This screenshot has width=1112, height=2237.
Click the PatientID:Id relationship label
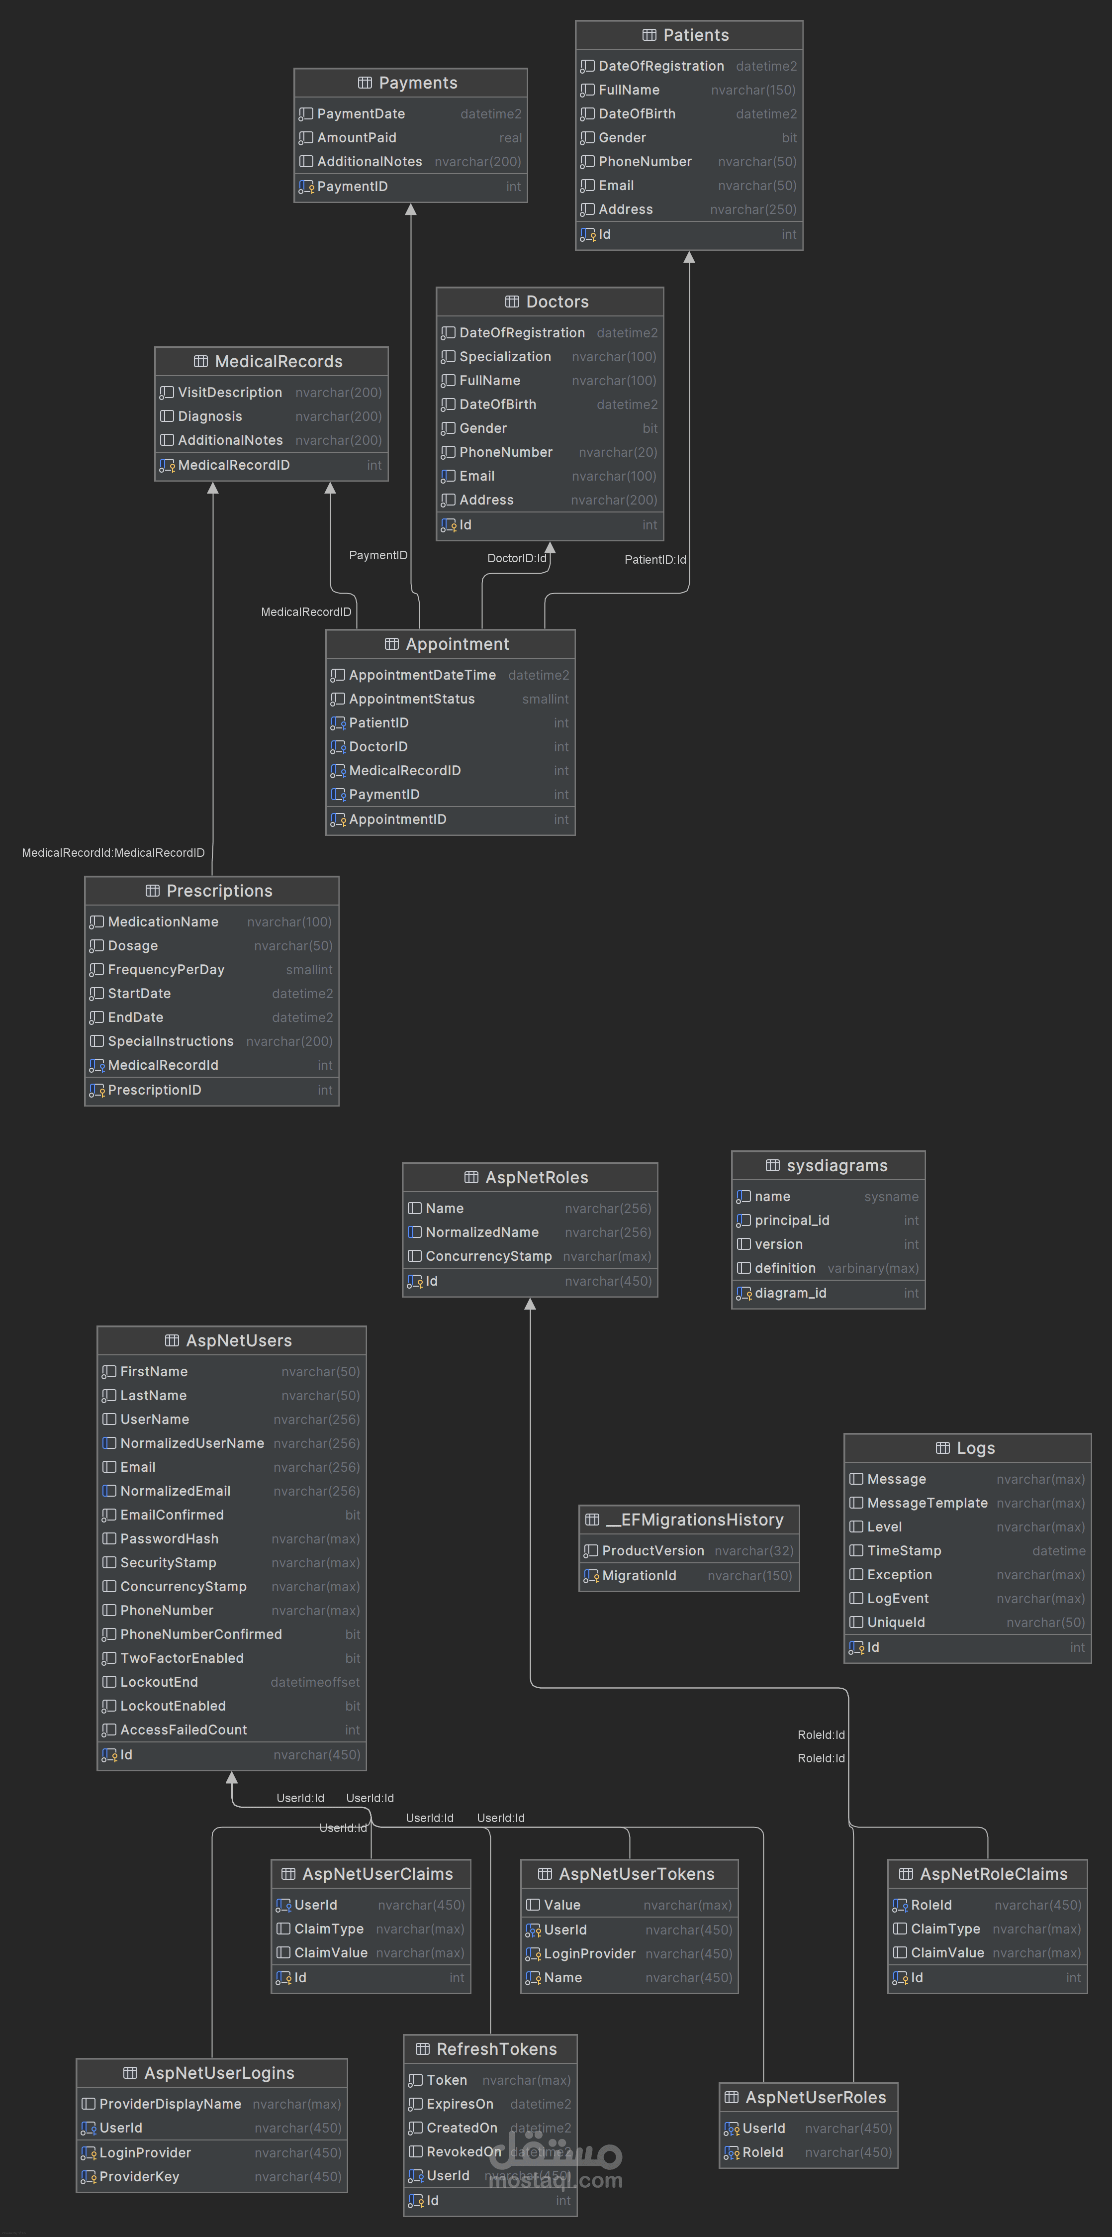pos(654,559)
